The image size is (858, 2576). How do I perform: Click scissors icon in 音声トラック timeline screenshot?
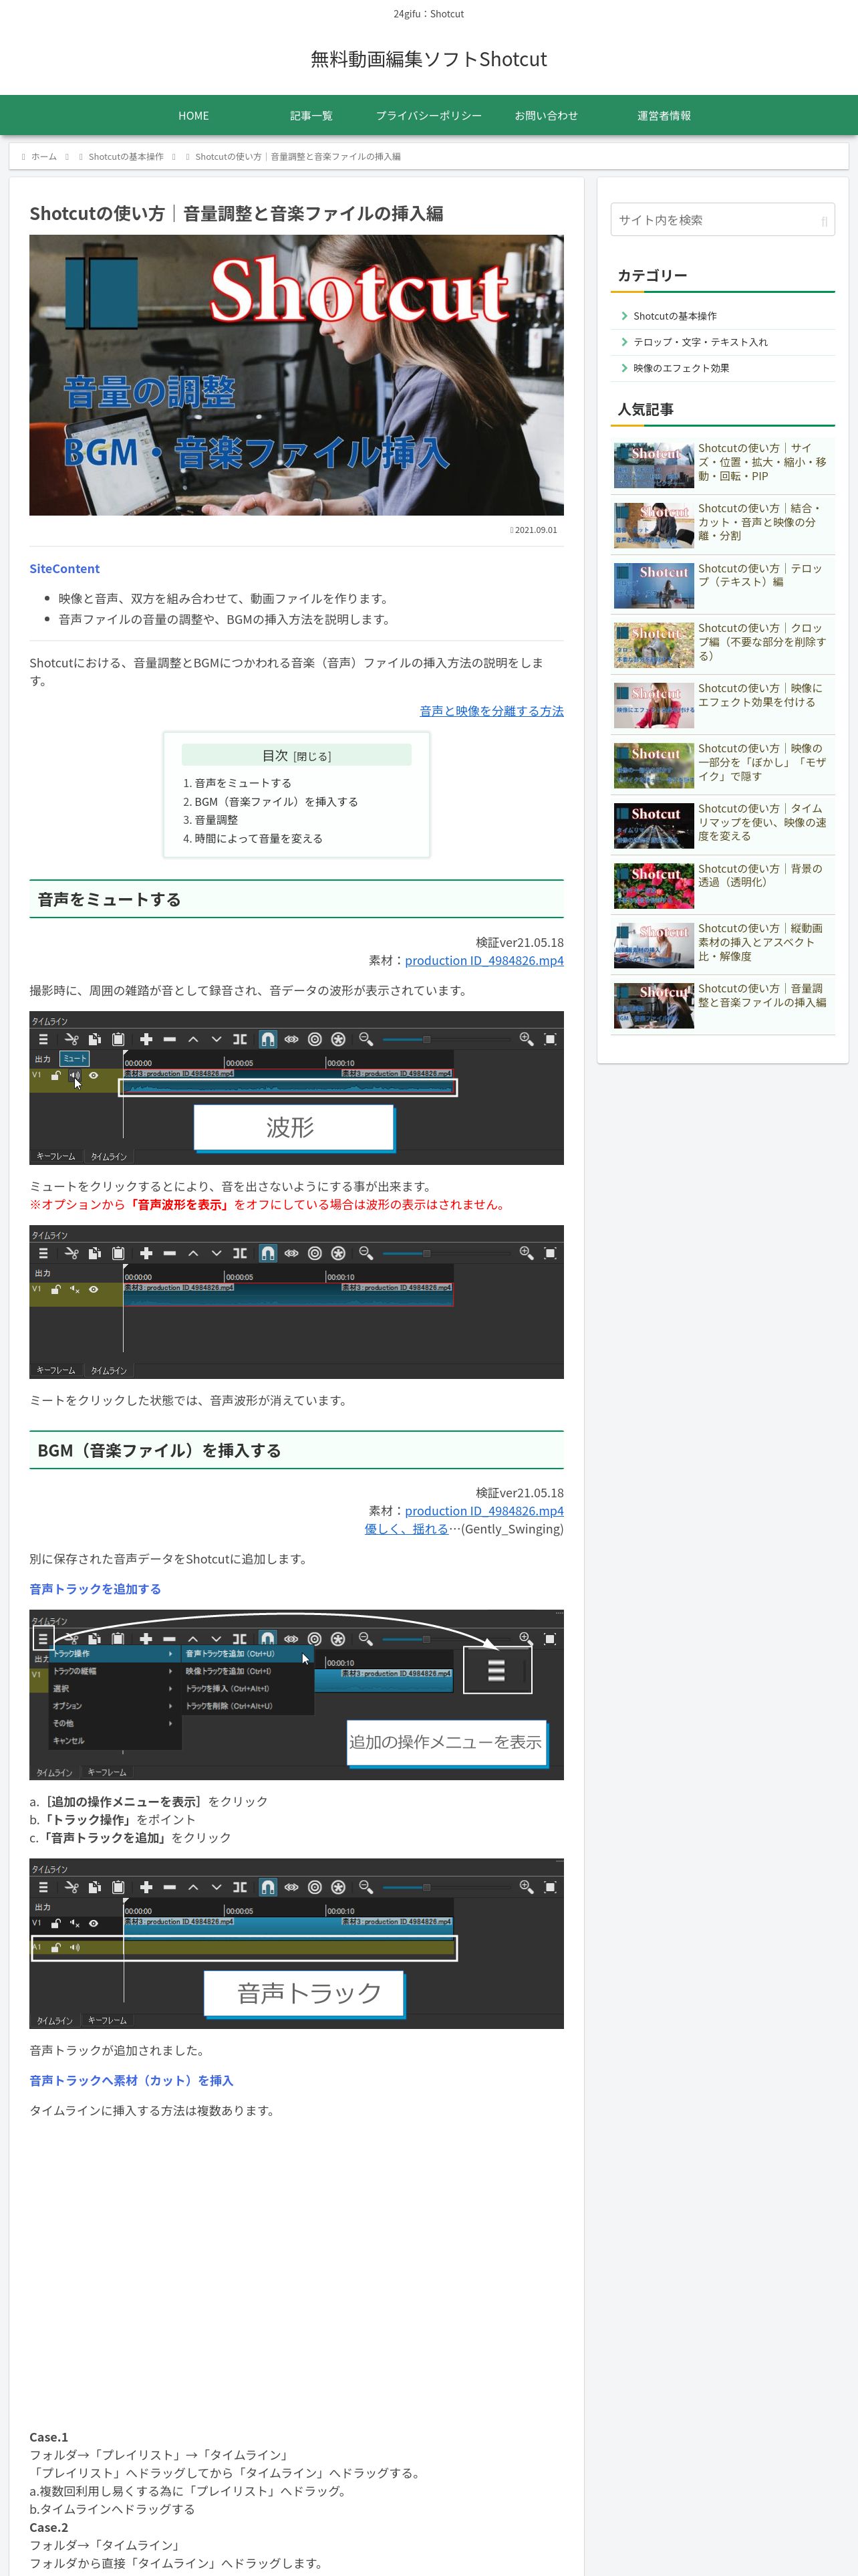click(71, 1887)
